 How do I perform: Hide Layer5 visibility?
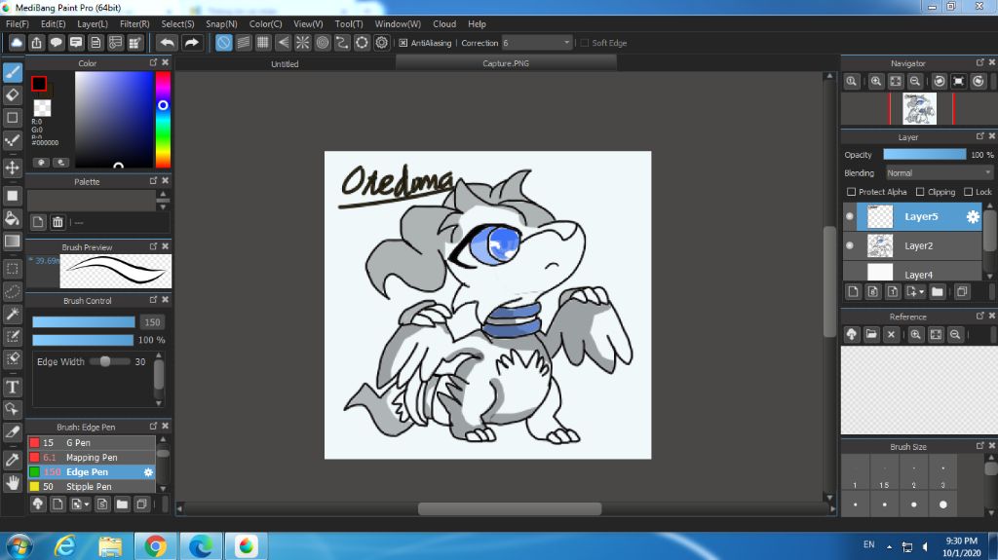click(x=850, y=216)
